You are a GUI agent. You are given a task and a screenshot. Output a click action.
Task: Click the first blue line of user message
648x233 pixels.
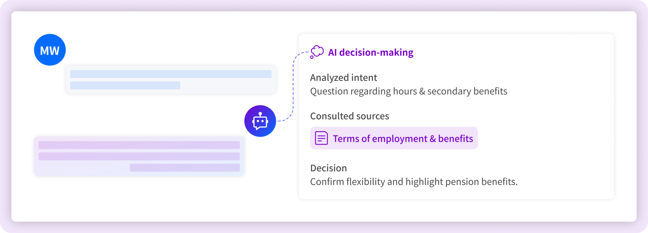pos(171,74)
